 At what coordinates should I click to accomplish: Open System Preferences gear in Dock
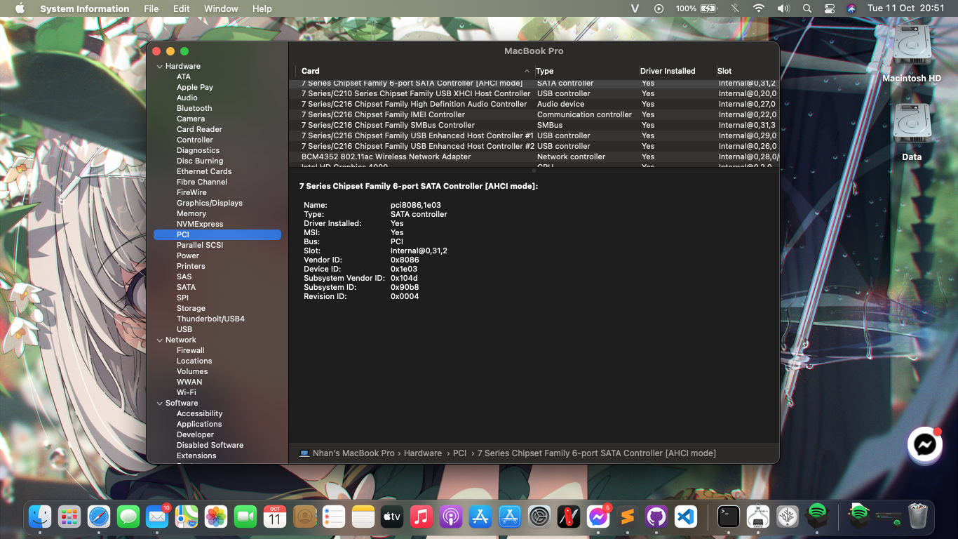point(539,517)
